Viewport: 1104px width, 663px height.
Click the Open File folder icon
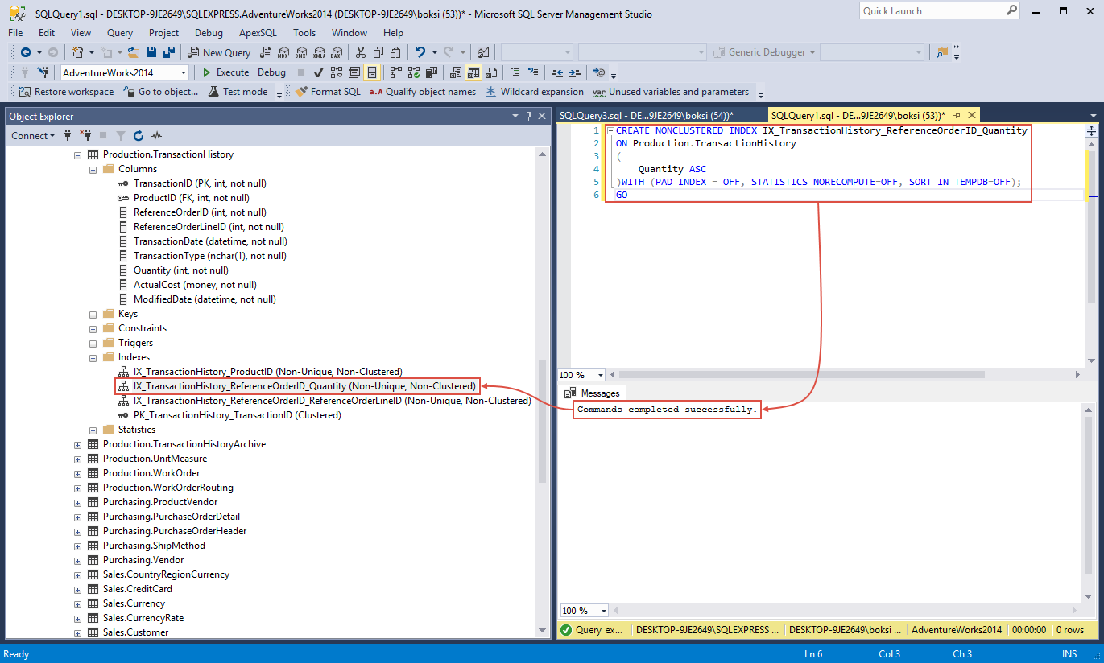tap(134, 52)
